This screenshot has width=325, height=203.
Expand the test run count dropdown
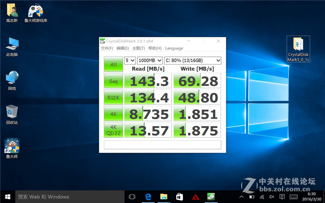[130, 60]
